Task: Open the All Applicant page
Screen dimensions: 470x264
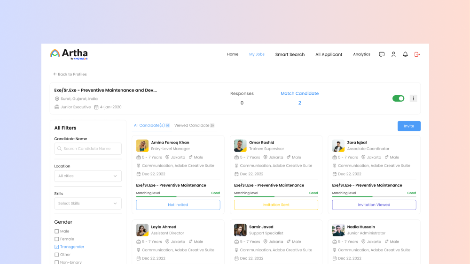Action: pos(329,54)
